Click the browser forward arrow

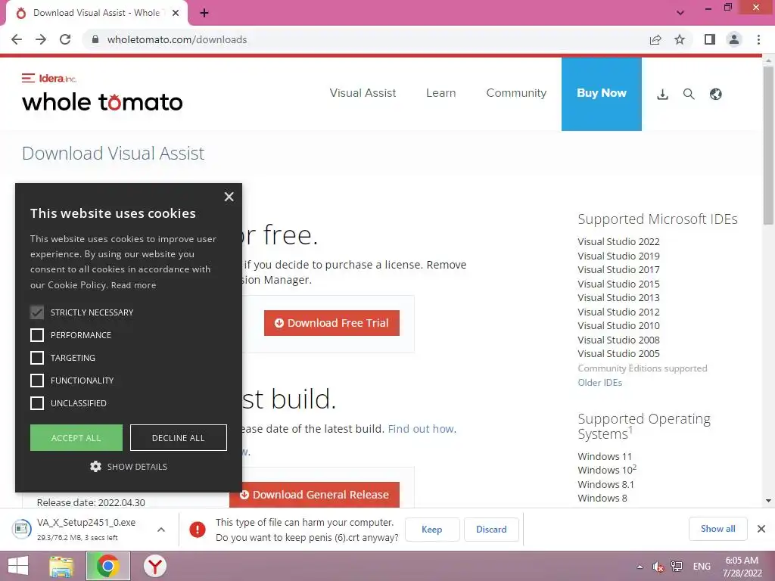41,39
